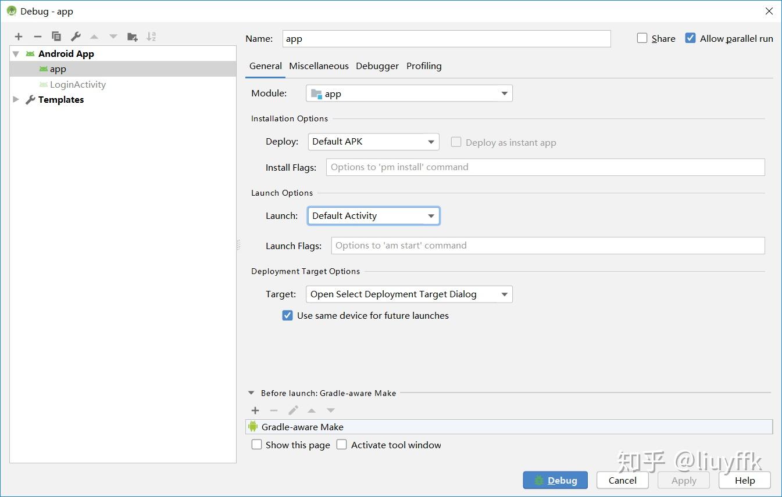Image resolution: width=782 pixels, height=497 pixels.
Task: Open edit defaults with the wrench icon
Action: click(x=75, y=36)
